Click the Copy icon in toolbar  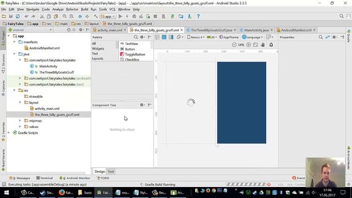pyautogui.click(x=49, y=16)
